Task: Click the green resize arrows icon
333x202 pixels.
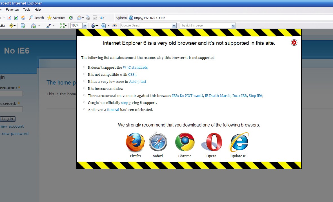Action: (62, 26)
